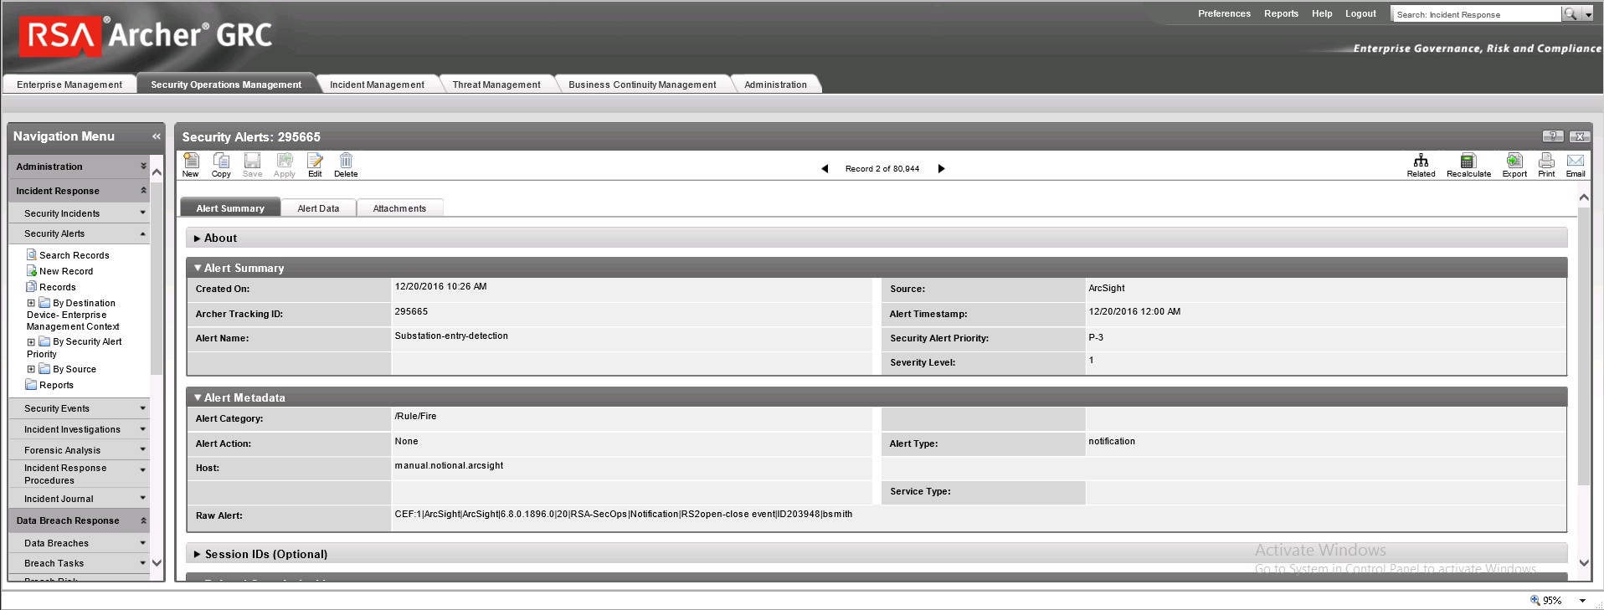Switch to Enterprise Management tab

coord(69,85)
